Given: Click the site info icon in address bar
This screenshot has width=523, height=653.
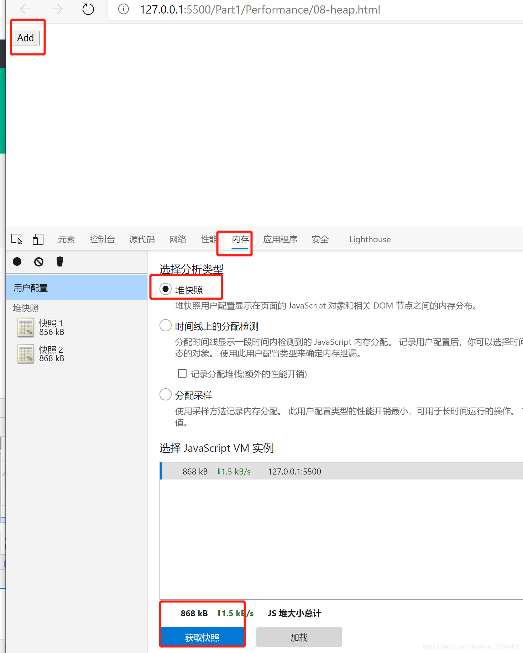Looking at the screenshot, I should (124, 9).
